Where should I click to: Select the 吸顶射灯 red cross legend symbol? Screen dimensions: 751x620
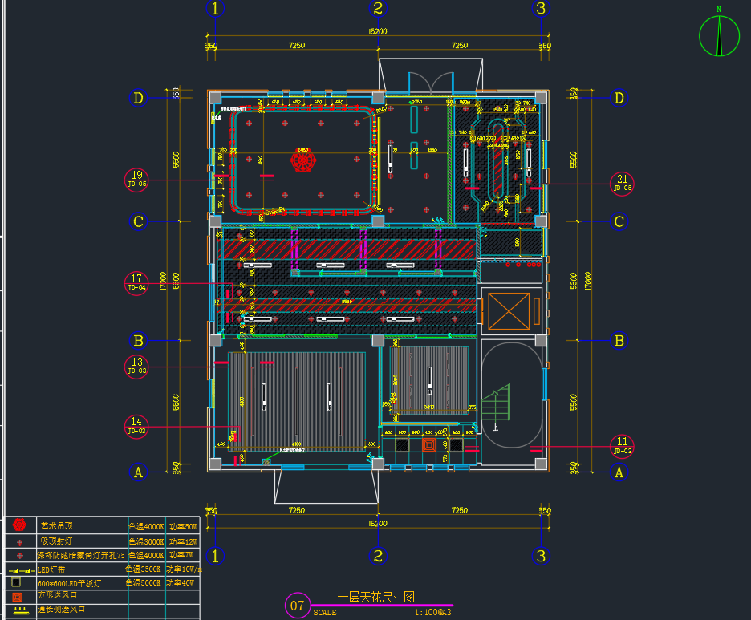click(19, 542)
